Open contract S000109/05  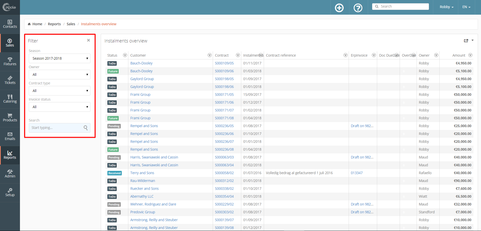[224, 63]
